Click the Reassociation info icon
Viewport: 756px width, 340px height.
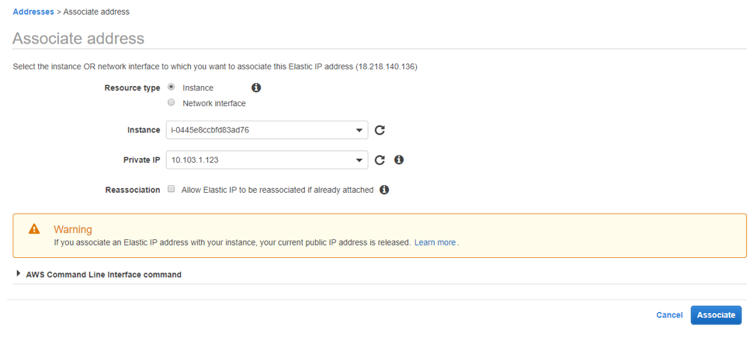384,190
